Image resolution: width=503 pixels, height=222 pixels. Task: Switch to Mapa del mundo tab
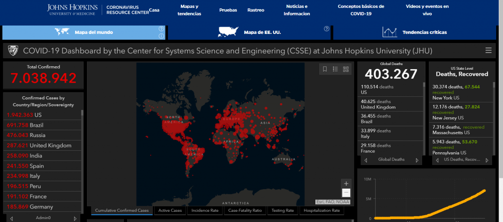84,32
